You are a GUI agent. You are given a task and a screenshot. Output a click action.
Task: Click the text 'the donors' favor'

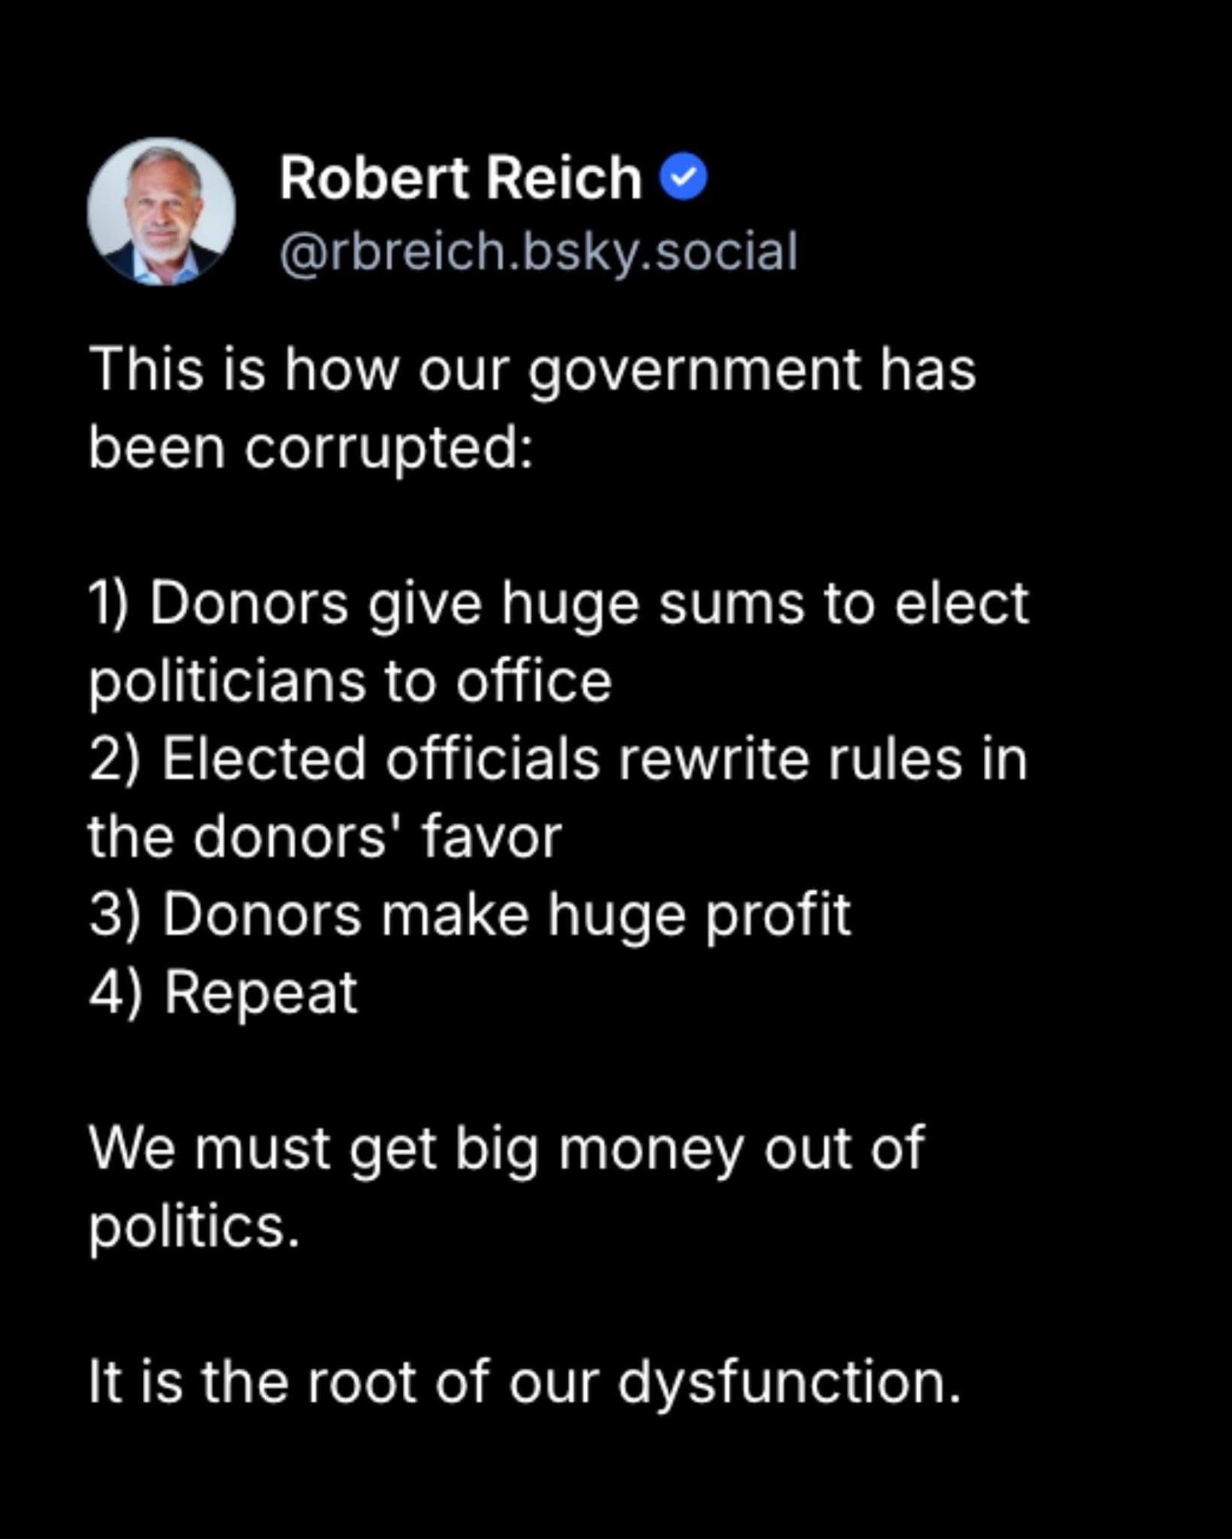325,838
